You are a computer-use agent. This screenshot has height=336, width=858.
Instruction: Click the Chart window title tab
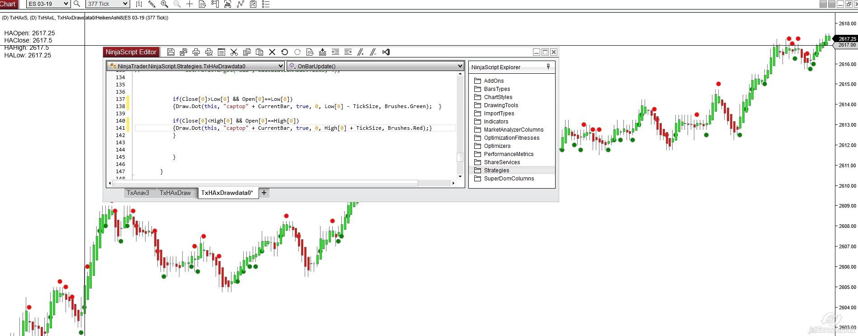8,4
